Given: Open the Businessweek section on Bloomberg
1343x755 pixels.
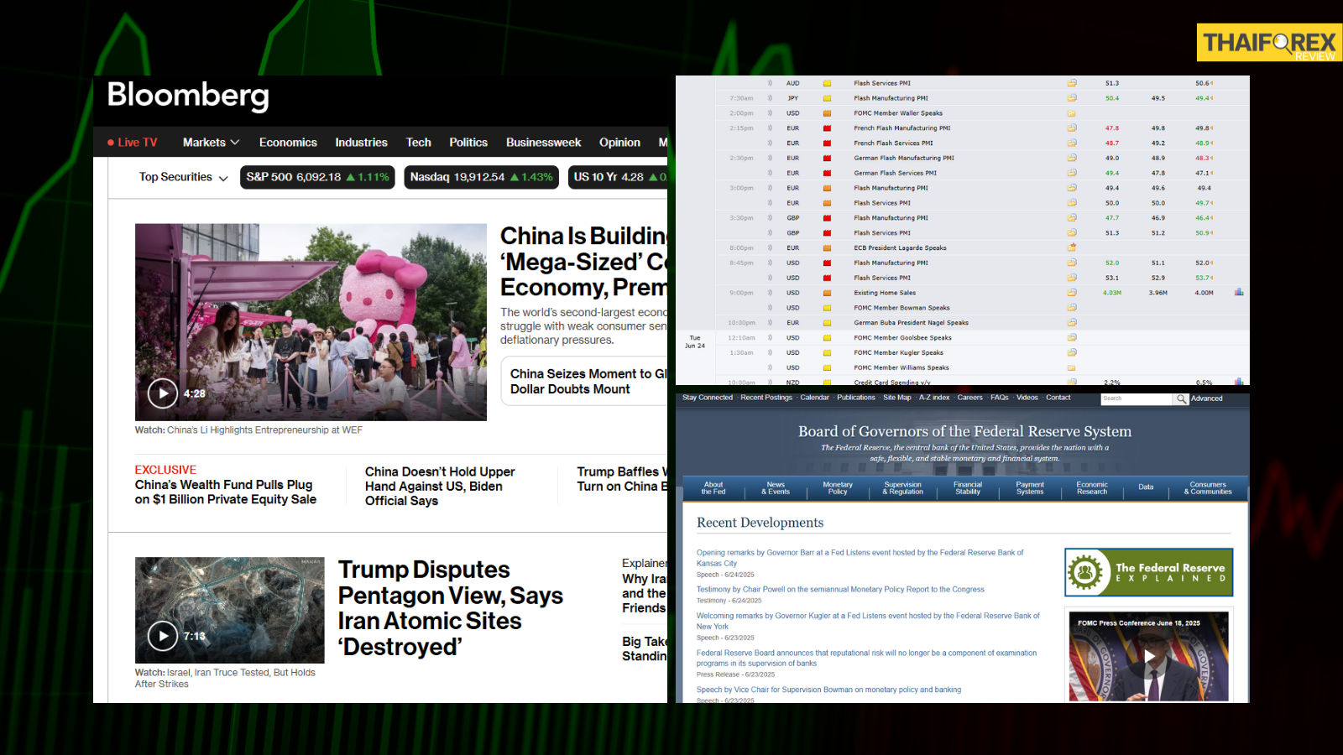Looking at the screenshot, I should (543, 143).
